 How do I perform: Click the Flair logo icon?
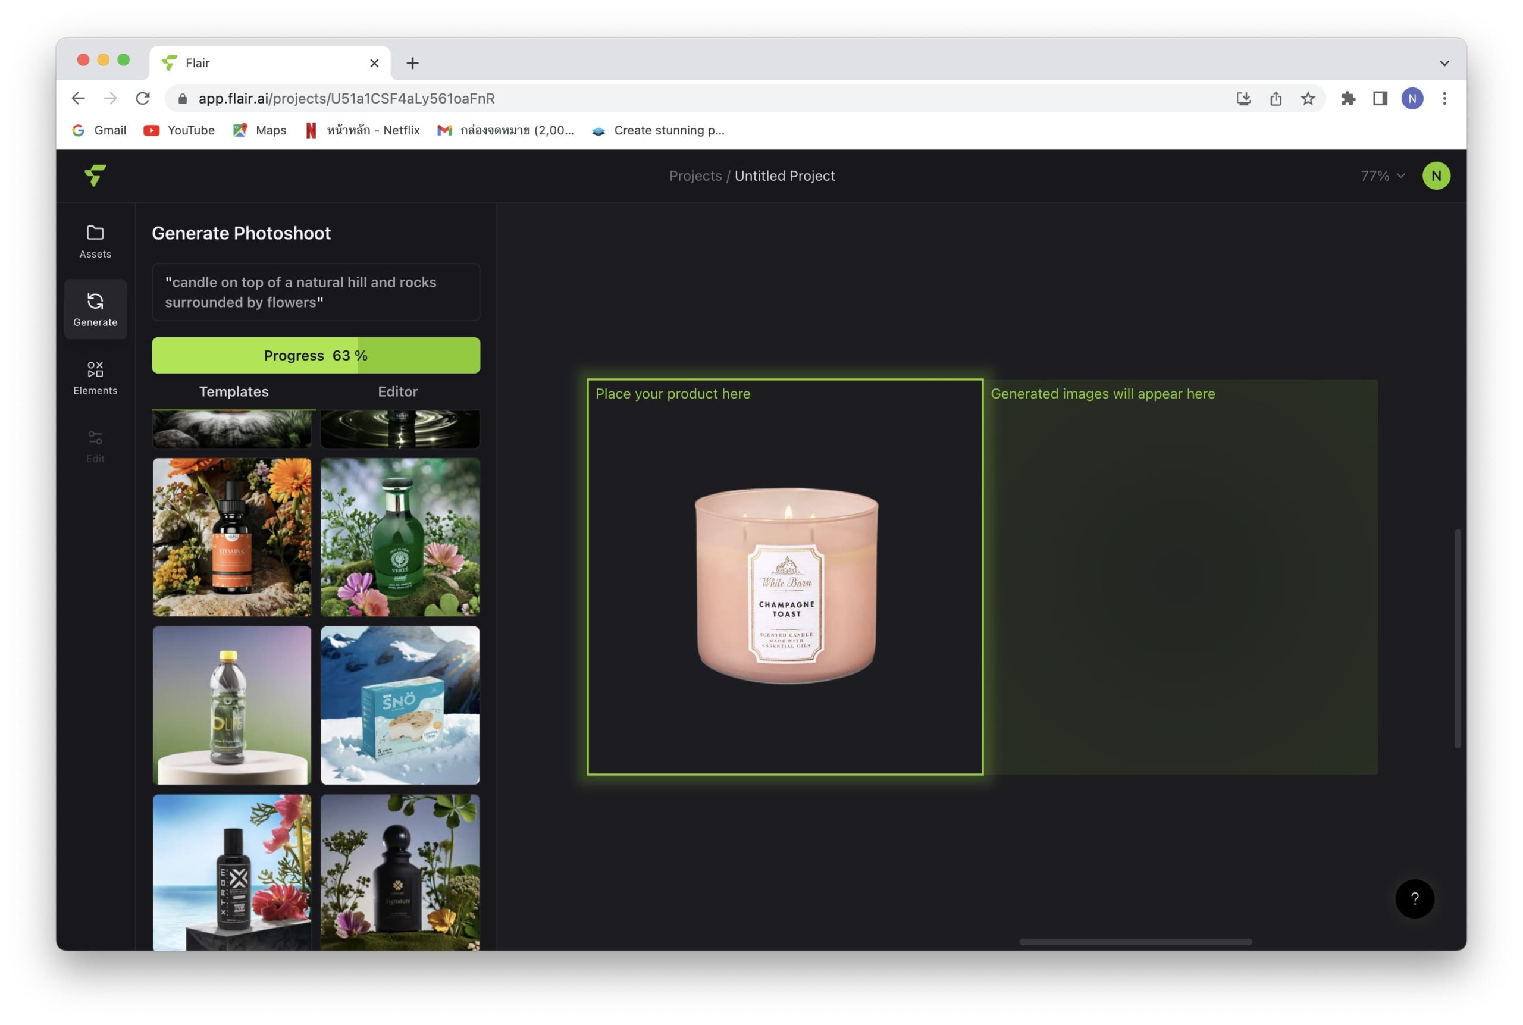(x=95, y=175)
